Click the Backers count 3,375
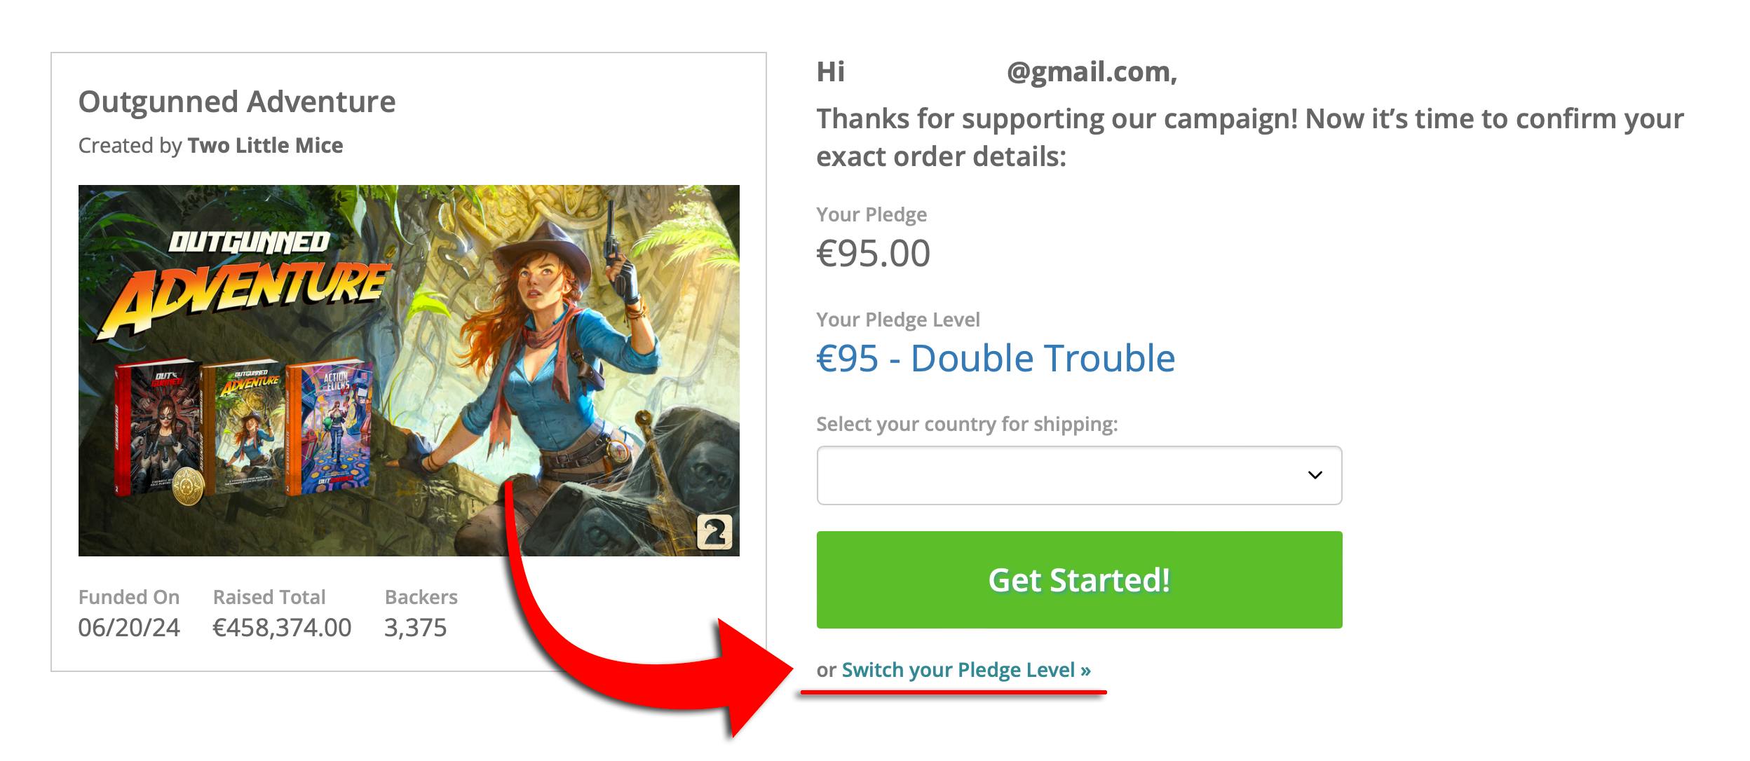The height and width of the screenshot is (761, 1750). (x=415, y=627)
